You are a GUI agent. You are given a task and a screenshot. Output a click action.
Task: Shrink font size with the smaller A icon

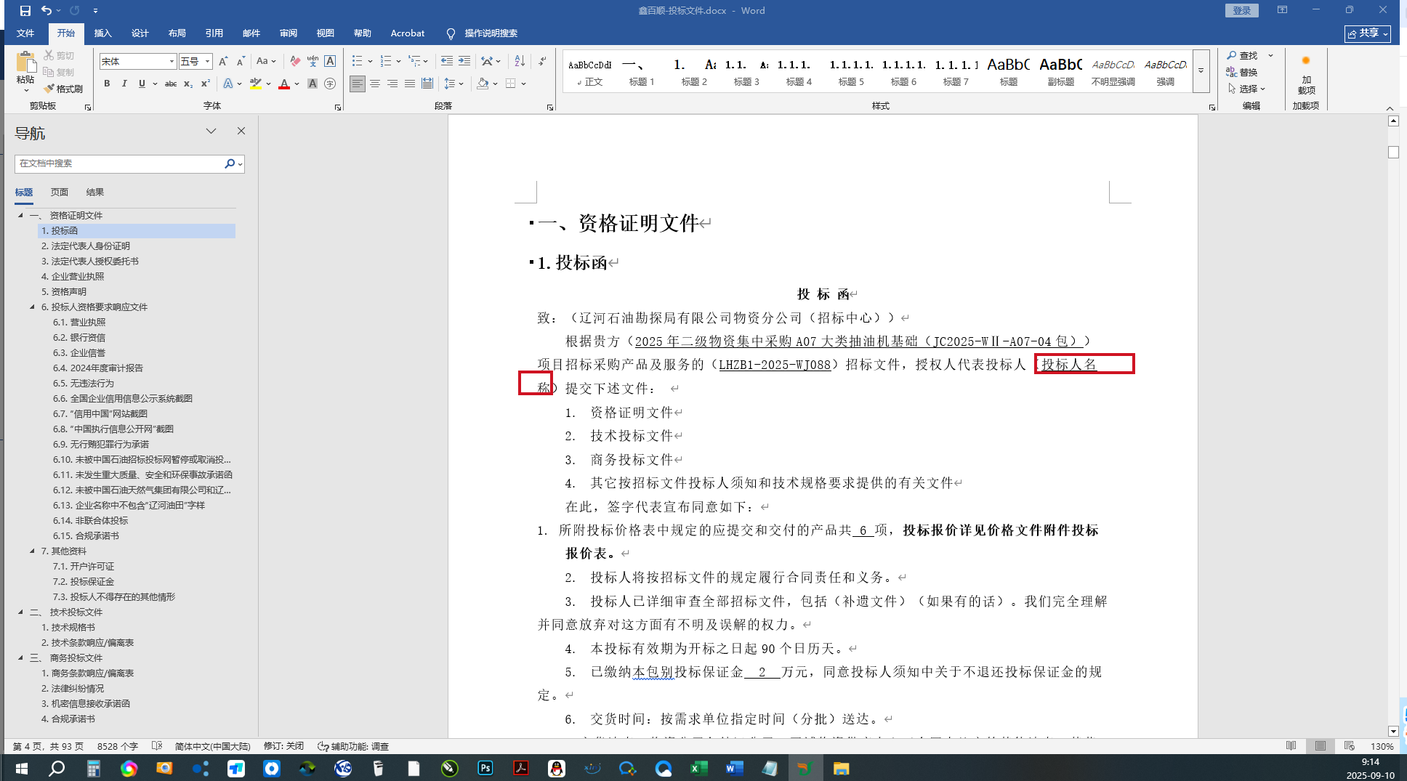[x=241, y=61]
